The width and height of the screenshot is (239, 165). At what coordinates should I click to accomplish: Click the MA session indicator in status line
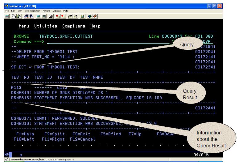[7, 154]
